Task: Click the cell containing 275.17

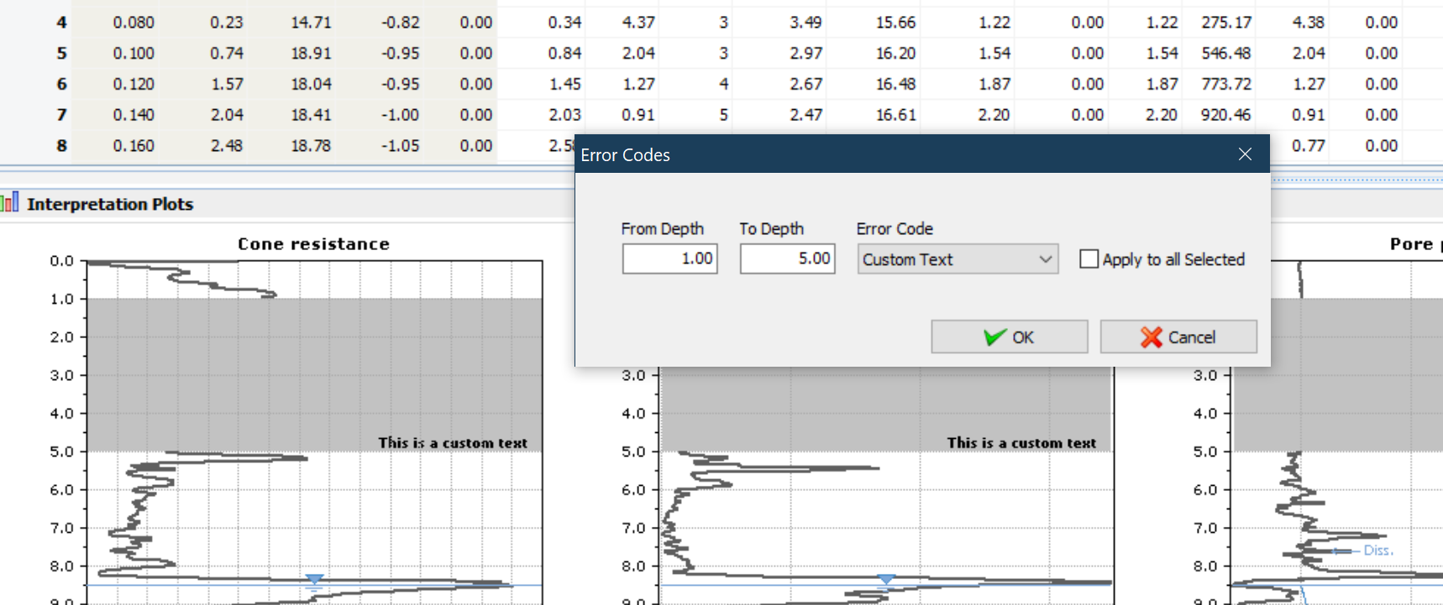Action: pyautogui.click(x=1225, y=23)
